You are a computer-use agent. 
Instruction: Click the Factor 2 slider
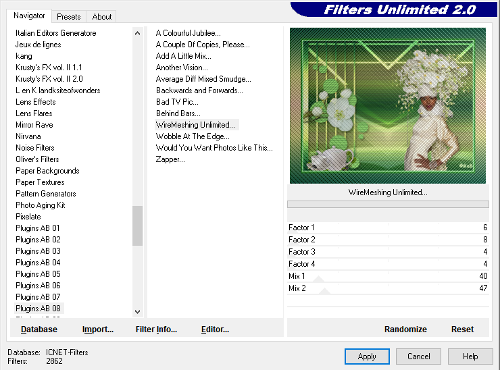(x=388, y=240)
